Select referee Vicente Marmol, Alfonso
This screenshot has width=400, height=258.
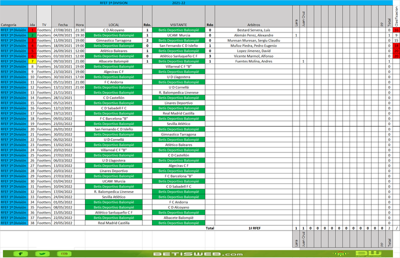coord(253,56)
